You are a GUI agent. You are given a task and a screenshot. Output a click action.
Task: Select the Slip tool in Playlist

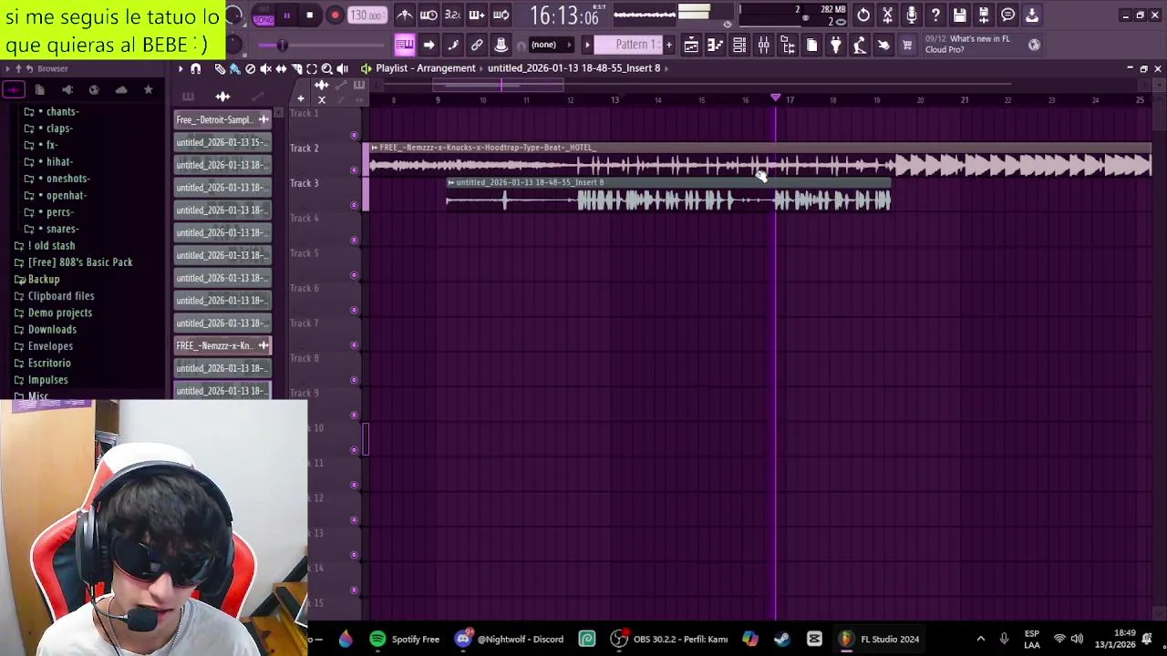(x=281, y=68)
